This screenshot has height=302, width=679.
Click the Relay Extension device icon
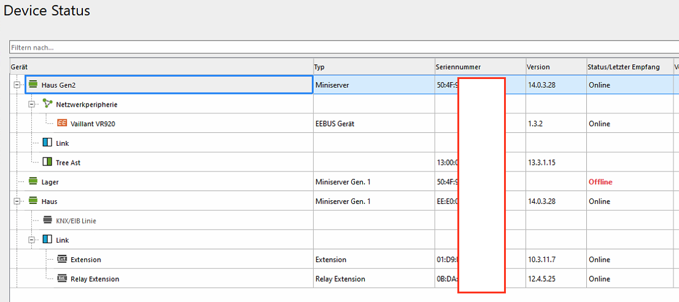(x=62, y=279)
